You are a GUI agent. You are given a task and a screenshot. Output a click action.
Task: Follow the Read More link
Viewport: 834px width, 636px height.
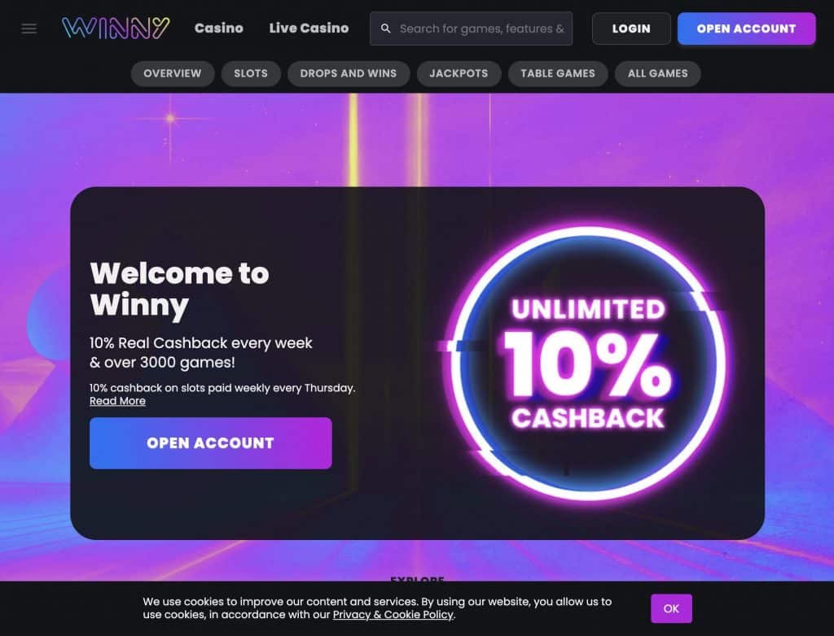pos(117,401)
